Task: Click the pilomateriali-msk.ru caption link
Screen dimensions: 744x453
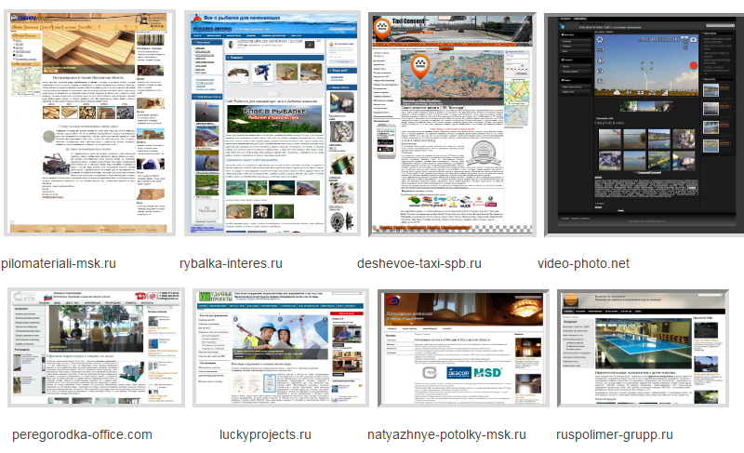Action: pyautogui.click(x=59, y=264)
